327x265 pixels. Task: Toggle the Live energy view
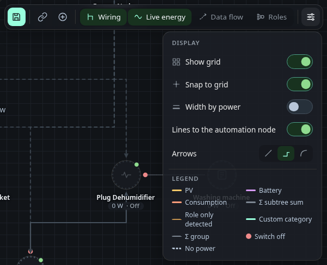tap(159, 17)
